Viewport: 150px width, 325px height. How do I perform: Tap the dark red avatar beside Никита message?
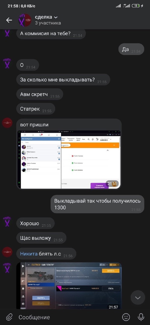7,252
